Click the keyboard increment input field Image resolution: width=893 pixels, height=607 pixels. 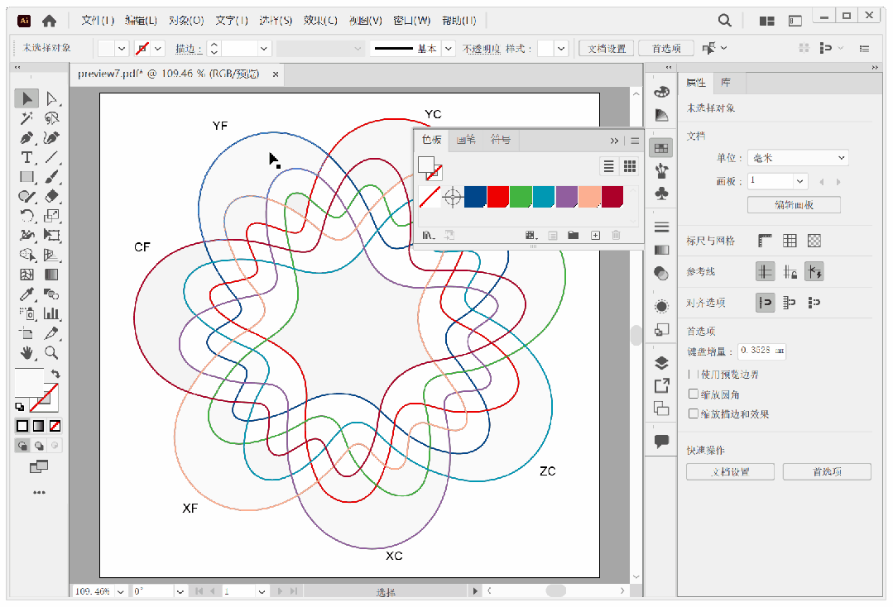pos(762,351)
